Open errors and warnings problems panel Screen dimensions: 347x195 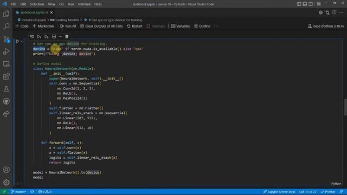pos(44,192)
